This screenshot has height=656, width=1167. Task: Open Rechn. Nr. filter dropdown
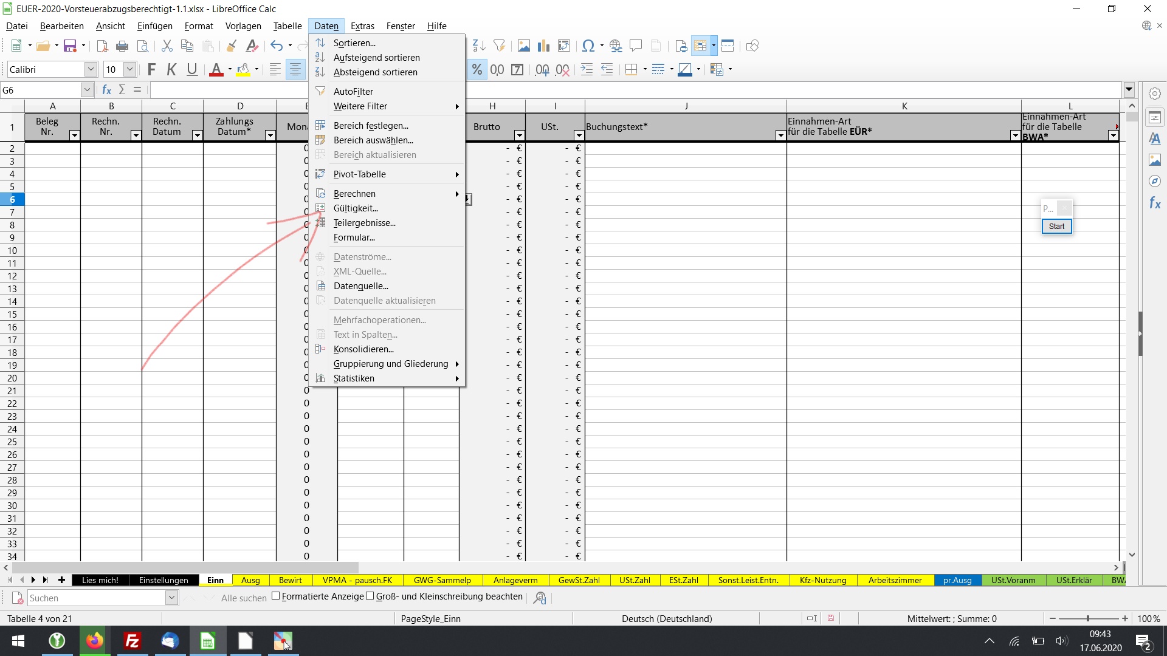136,135
